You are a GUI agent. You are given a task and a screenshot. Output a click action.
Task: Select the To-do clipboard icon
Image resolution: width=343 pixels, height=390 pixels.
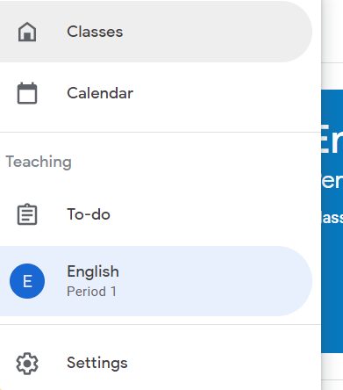pyautogui.click(x=27, y=214)
